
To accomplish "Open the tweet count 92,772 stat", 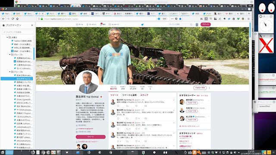I will pos(113,88).
